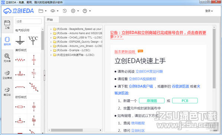Viewport: 222px width, 135px height.
Task: Select the 基础库 basic library panel
Action: click(x=7, y=41)
